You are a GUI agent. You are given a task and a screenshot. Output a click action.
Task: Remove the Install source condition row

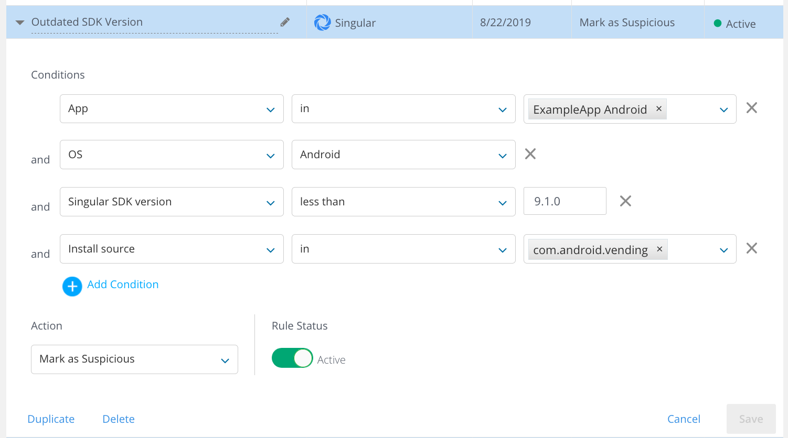click(x=752, y=248)
